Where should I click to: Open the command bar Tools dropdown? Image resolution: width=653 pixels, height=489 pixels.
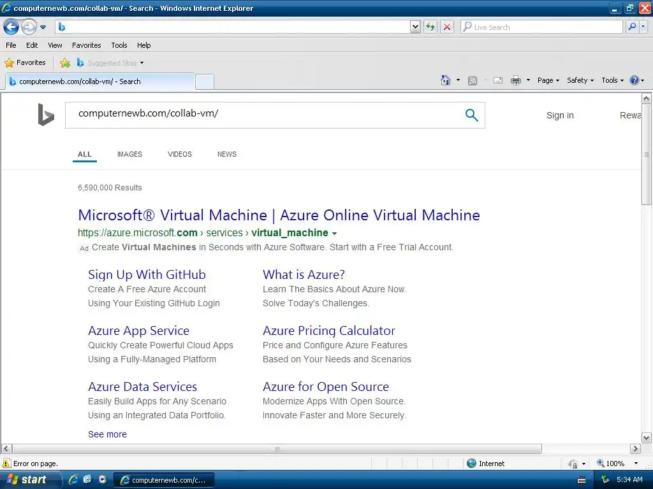pyautogui.click(x=612, y=80)
